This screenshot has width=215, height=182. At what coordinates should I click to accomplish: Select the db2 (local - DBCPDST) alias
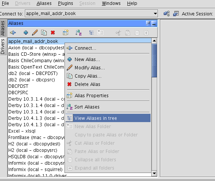(36, 73)
